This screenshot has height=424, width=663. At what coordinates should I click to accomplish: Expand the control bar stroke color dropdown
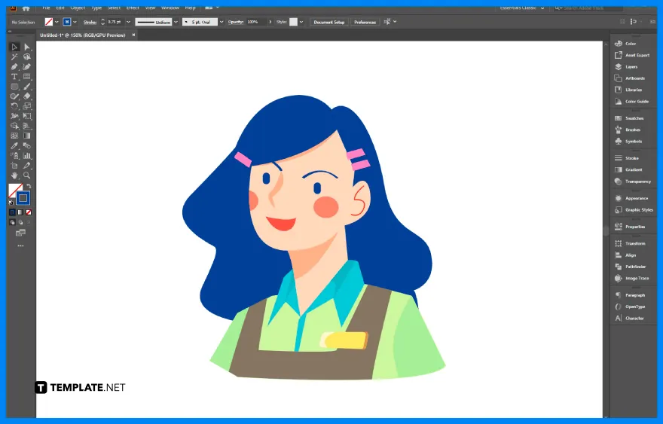pos(75,22)
